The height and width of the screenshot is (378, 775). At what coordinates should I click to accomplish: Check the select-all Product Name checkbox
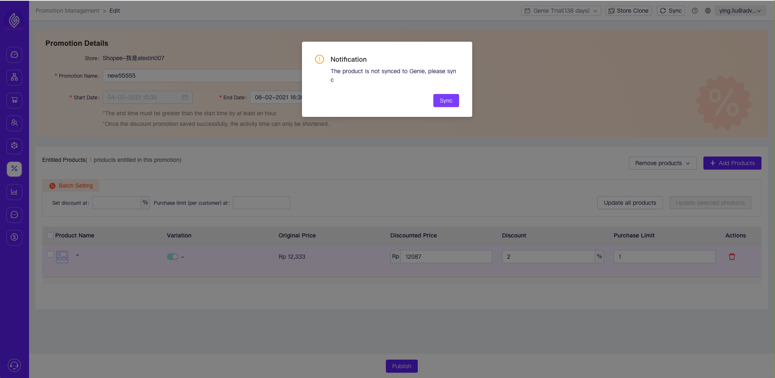coord(50,235)
